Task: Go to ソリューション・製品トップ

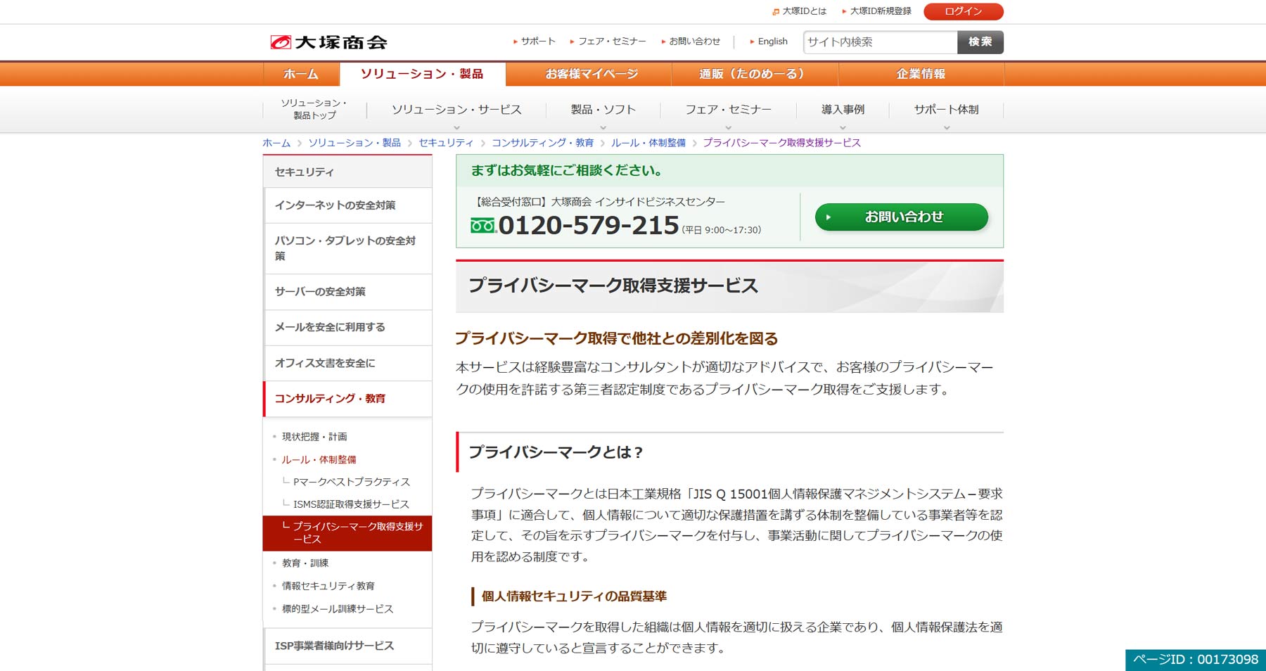Action: coord(314,109)
